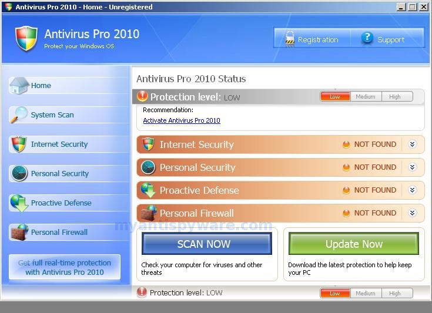The image size is (432, 313).
Task: Click the title bar application shield icon
Action: (x=9, y=6)
